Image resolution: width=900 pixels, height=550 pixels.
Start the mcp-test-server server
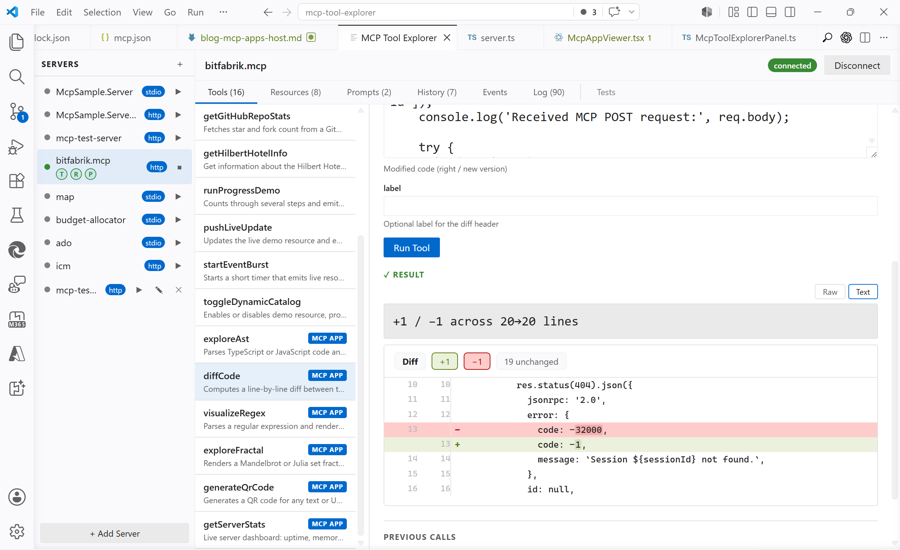178,138
